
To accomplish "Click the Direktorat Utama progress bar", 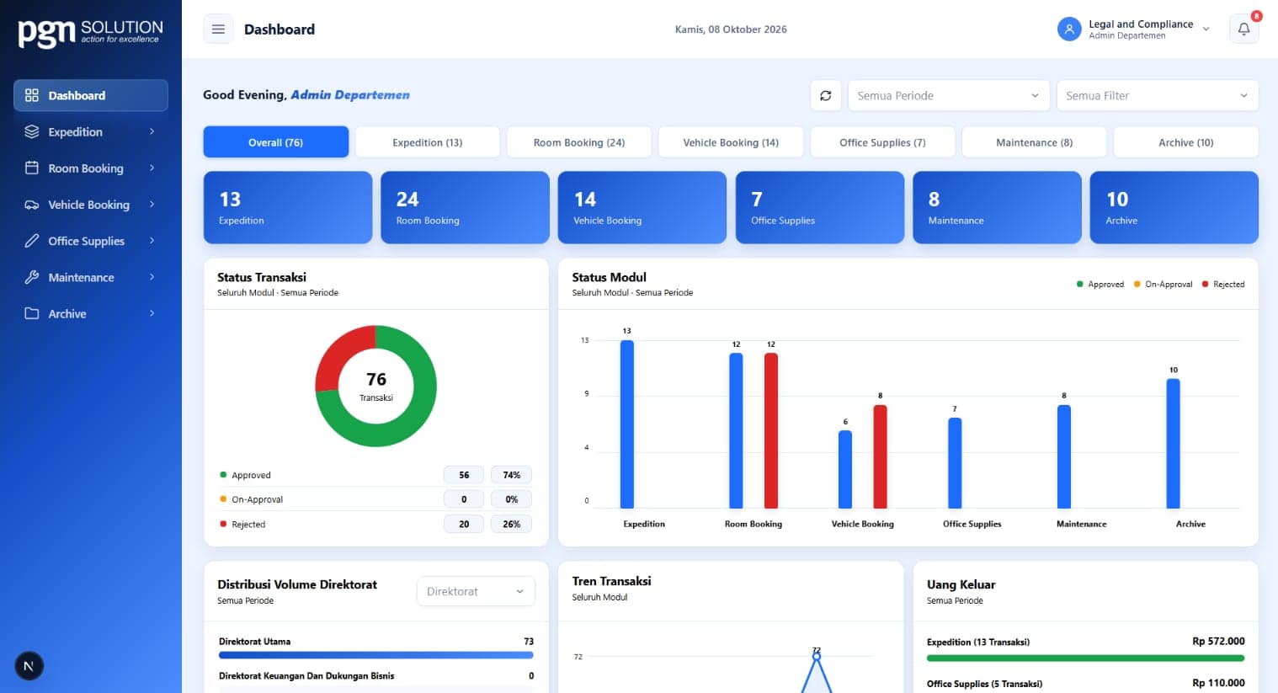I will (376, 655).
